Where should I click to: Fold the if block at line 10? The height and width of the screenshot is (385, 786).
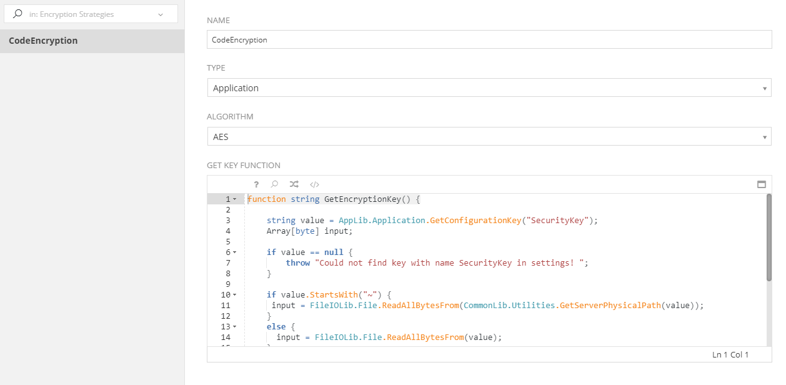[235, 294]
